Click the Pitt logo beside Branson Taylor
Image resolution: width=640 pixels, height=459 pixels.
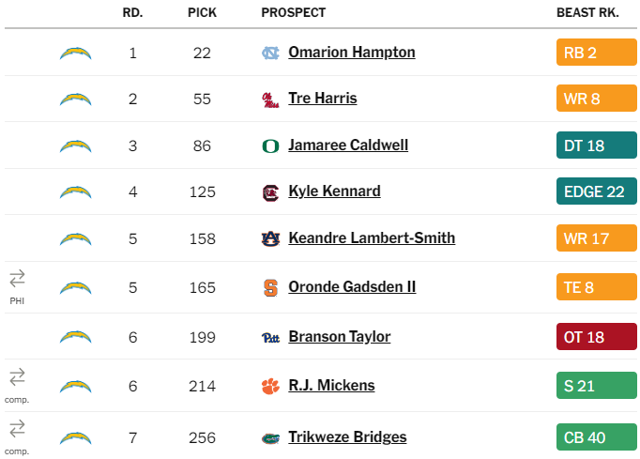point(270,338)
